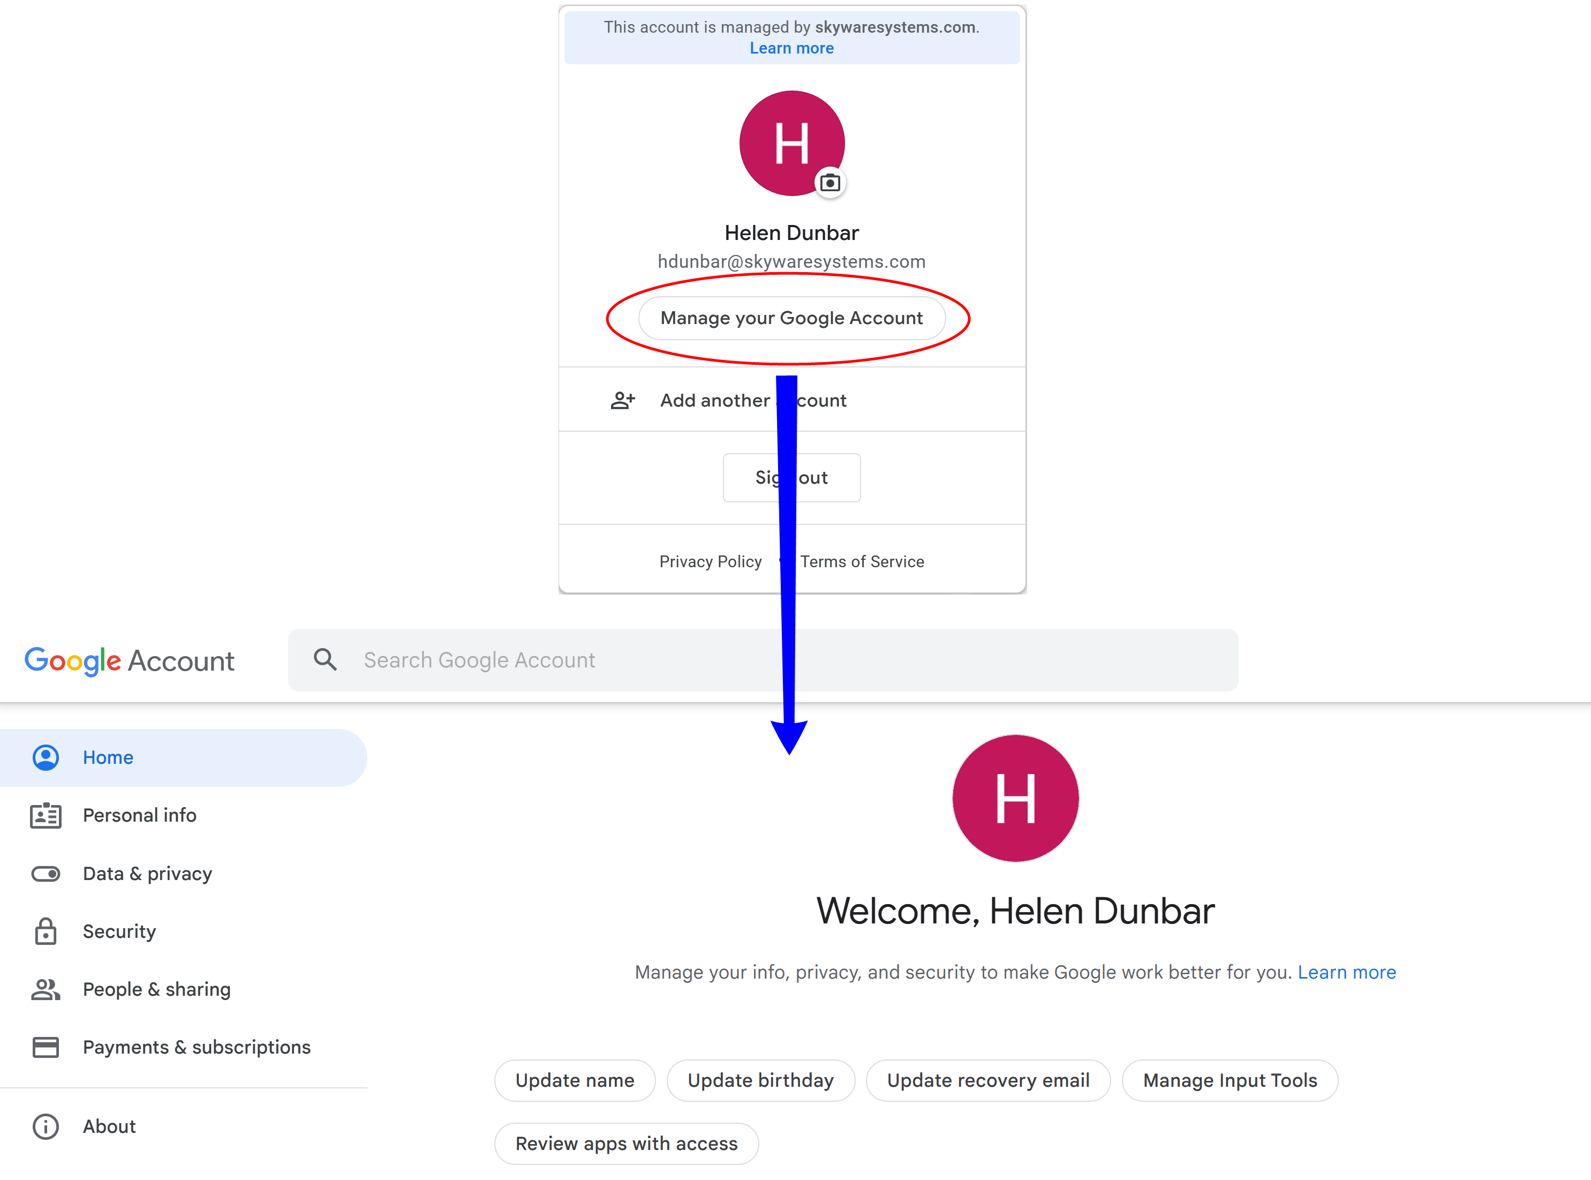This screenshot has width=1591, height=1180.
Task: Click Review apps with access chip
Action: coord(626,1144)
